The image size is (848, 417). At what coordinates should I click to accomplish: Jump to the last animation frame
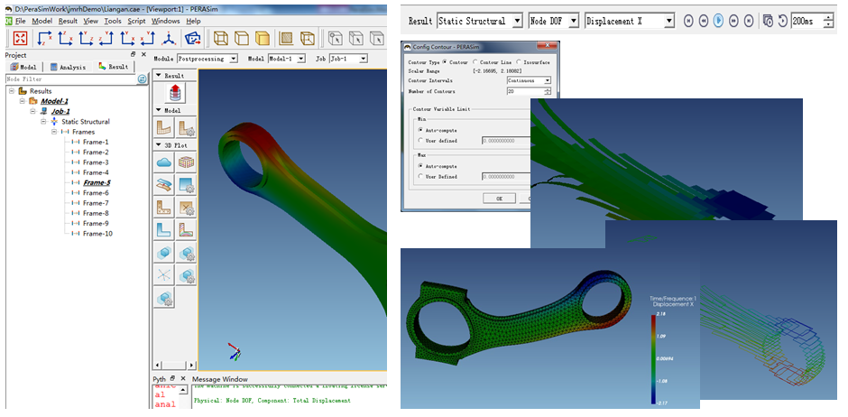tap(749, 20)
